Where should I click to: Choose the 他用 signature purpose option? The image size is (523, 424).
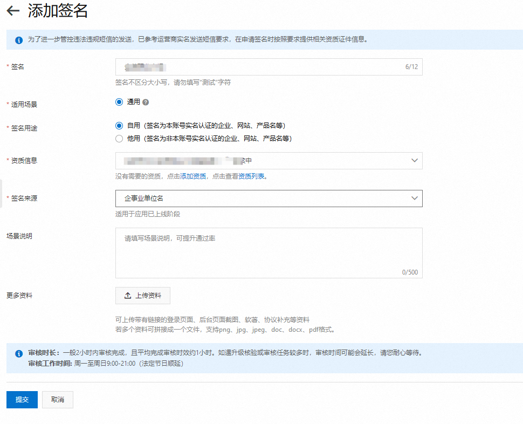click(119, 139)
